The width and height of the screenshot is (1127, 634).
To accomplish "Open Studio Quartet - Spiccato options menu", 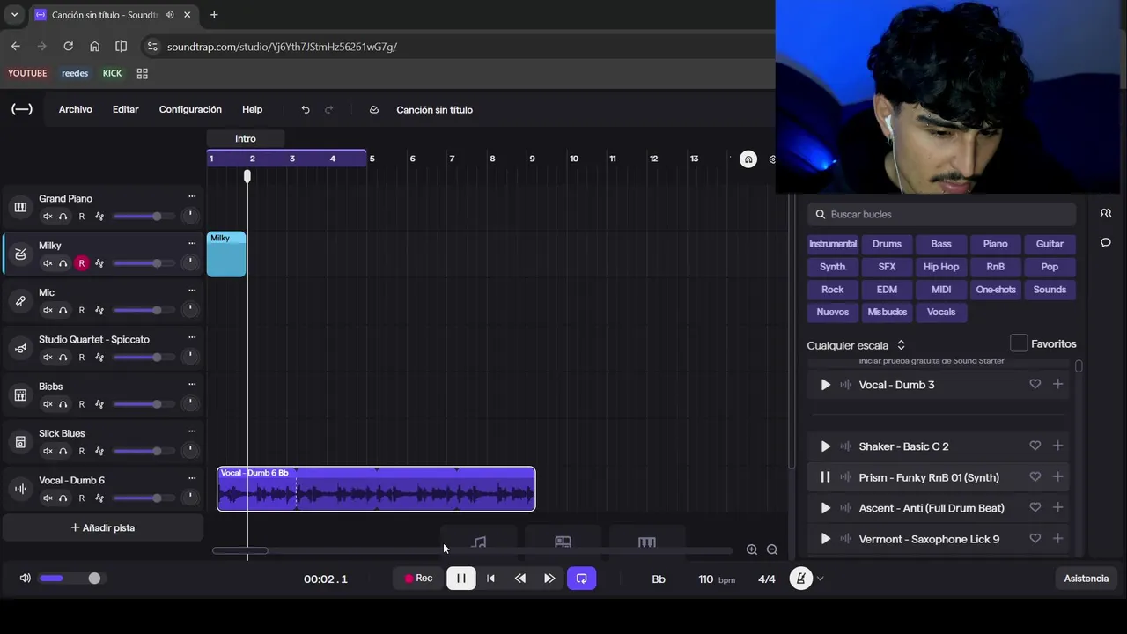I will [192, 337].
